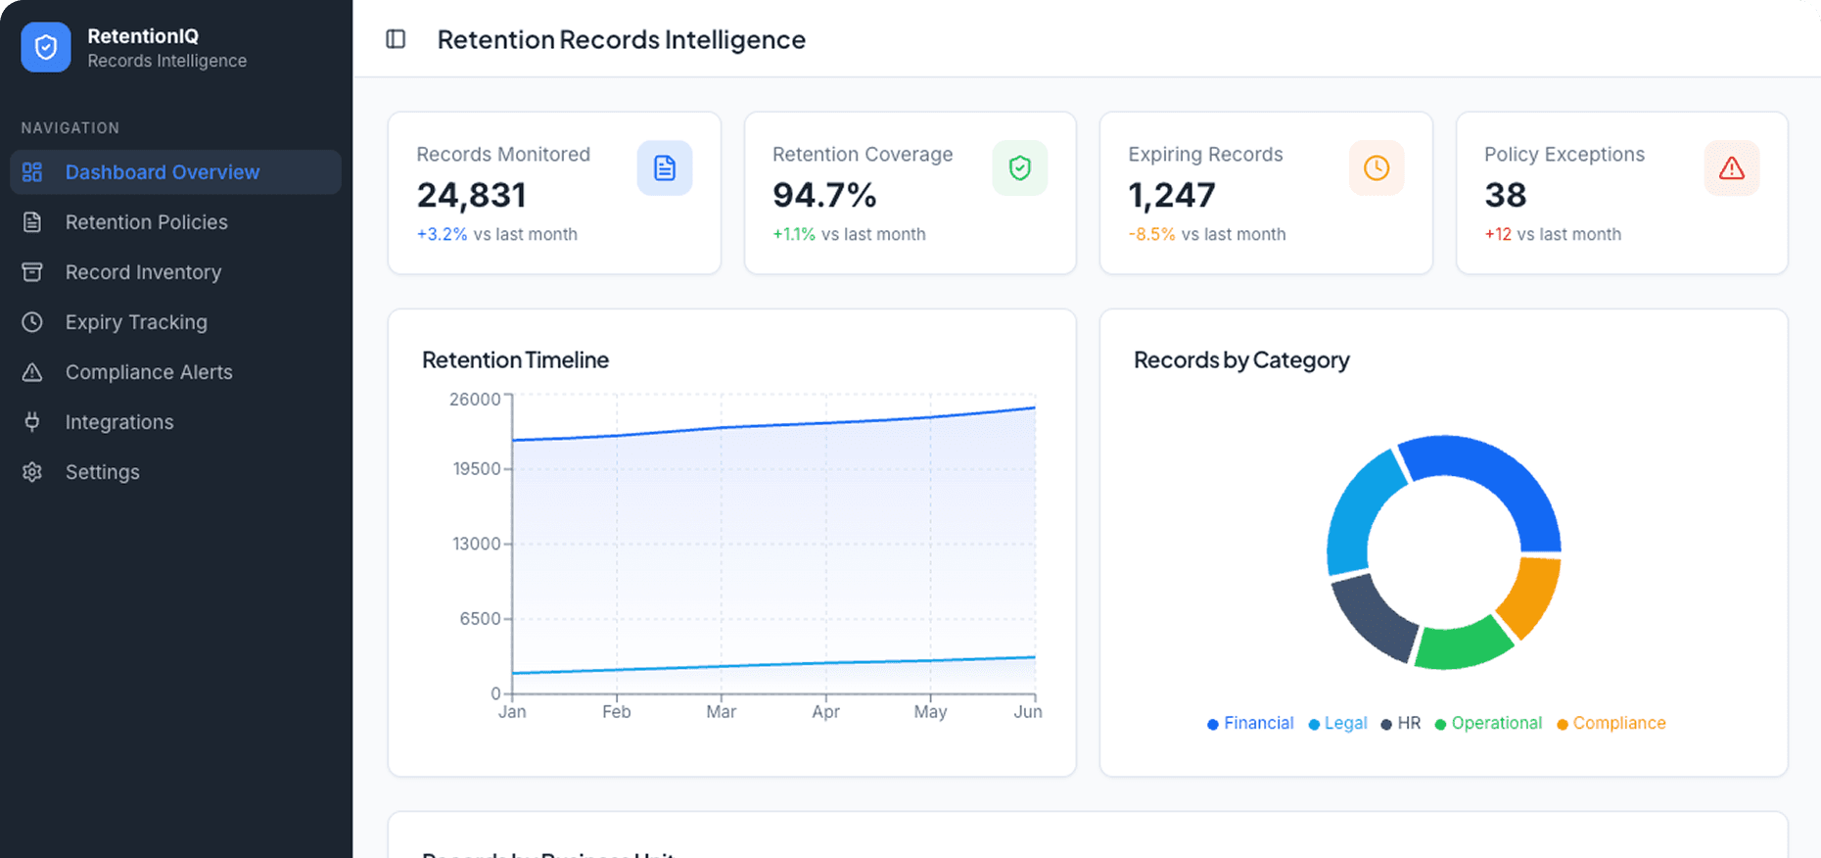Go to Record Inventory

tap(176, 272)
